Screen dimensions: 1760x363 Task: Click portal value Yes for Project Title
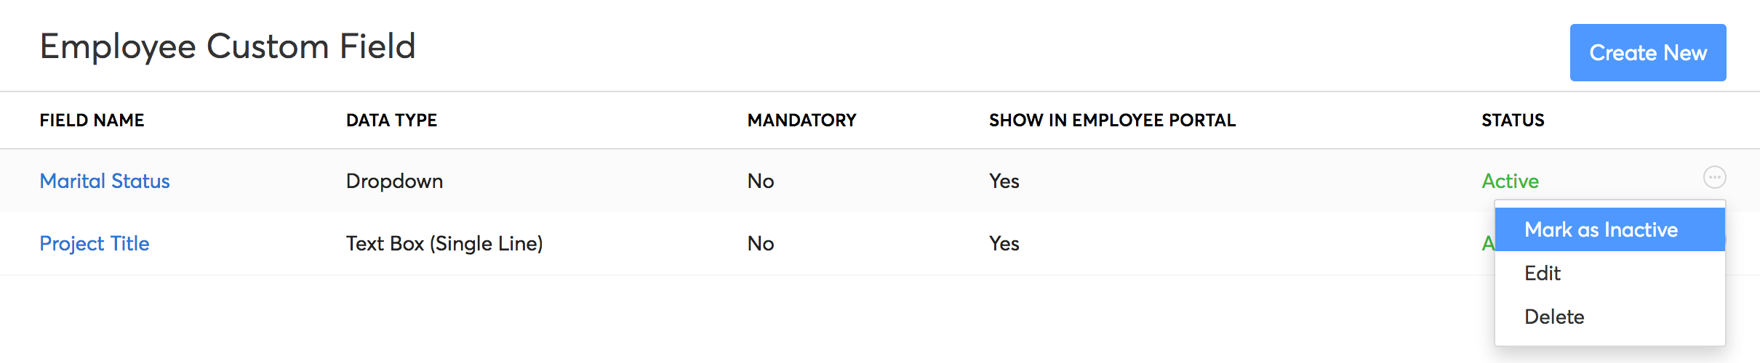point(1004,243)
